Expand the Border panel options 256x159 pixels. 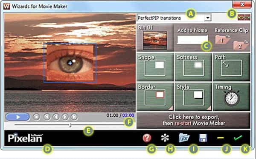[171, 108]
